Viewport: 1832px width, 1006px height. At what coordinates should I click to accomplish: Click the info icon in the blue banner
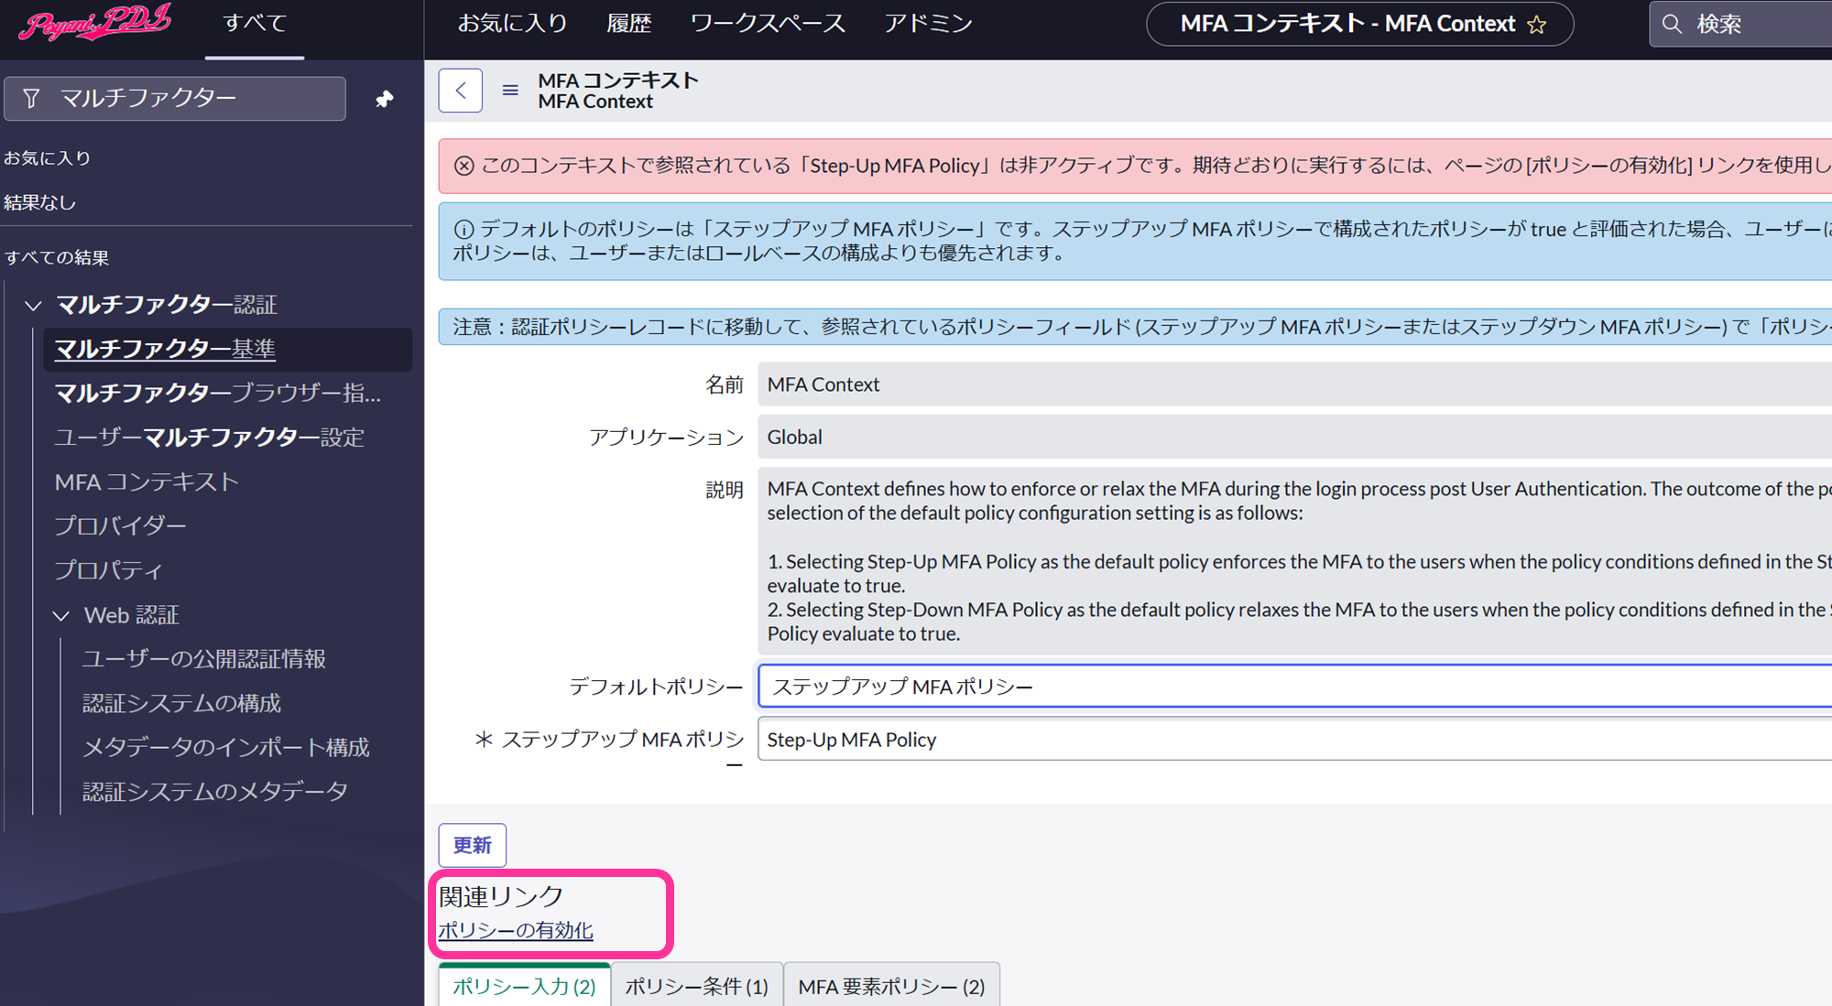(x=464, y=230)
